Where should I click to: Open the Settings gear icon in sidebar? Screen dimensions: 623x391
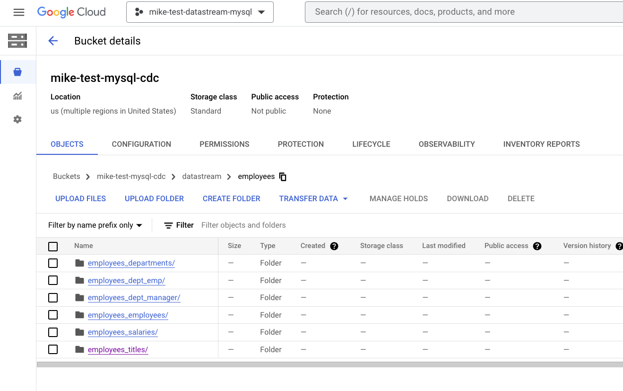(17, 119)
